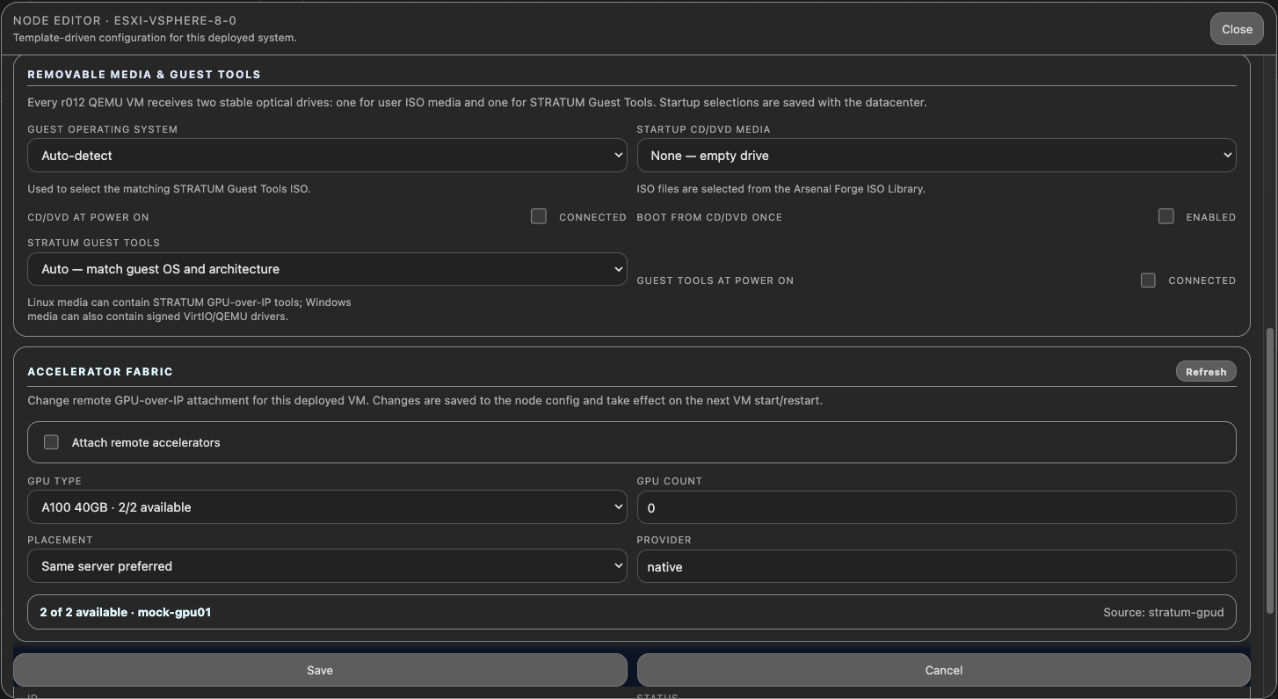This screenshot has height=699, width=1278.
Task: Click the dialog's vertical scrollbar
Action: point(1269,470)
